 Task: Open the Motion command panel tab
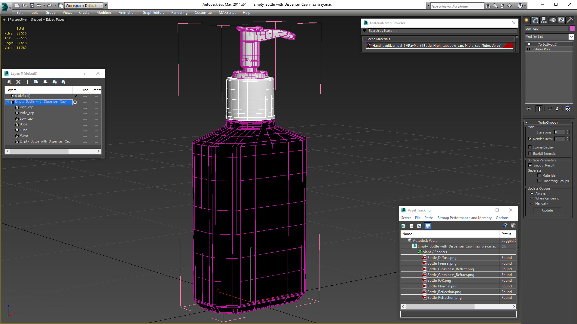[553, 20]
